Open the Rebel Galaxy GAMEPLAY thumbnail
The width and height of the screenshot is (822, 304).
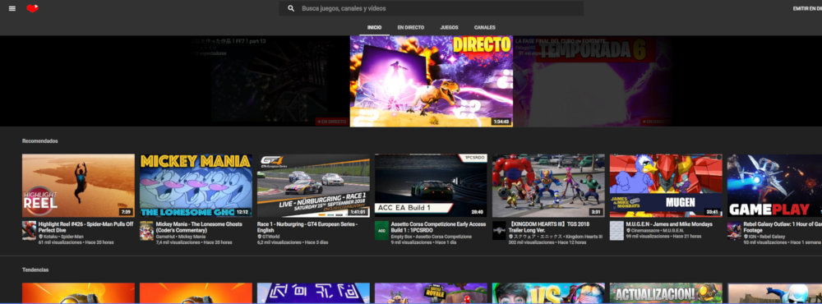pyautogui.click(x=774, y=185)
